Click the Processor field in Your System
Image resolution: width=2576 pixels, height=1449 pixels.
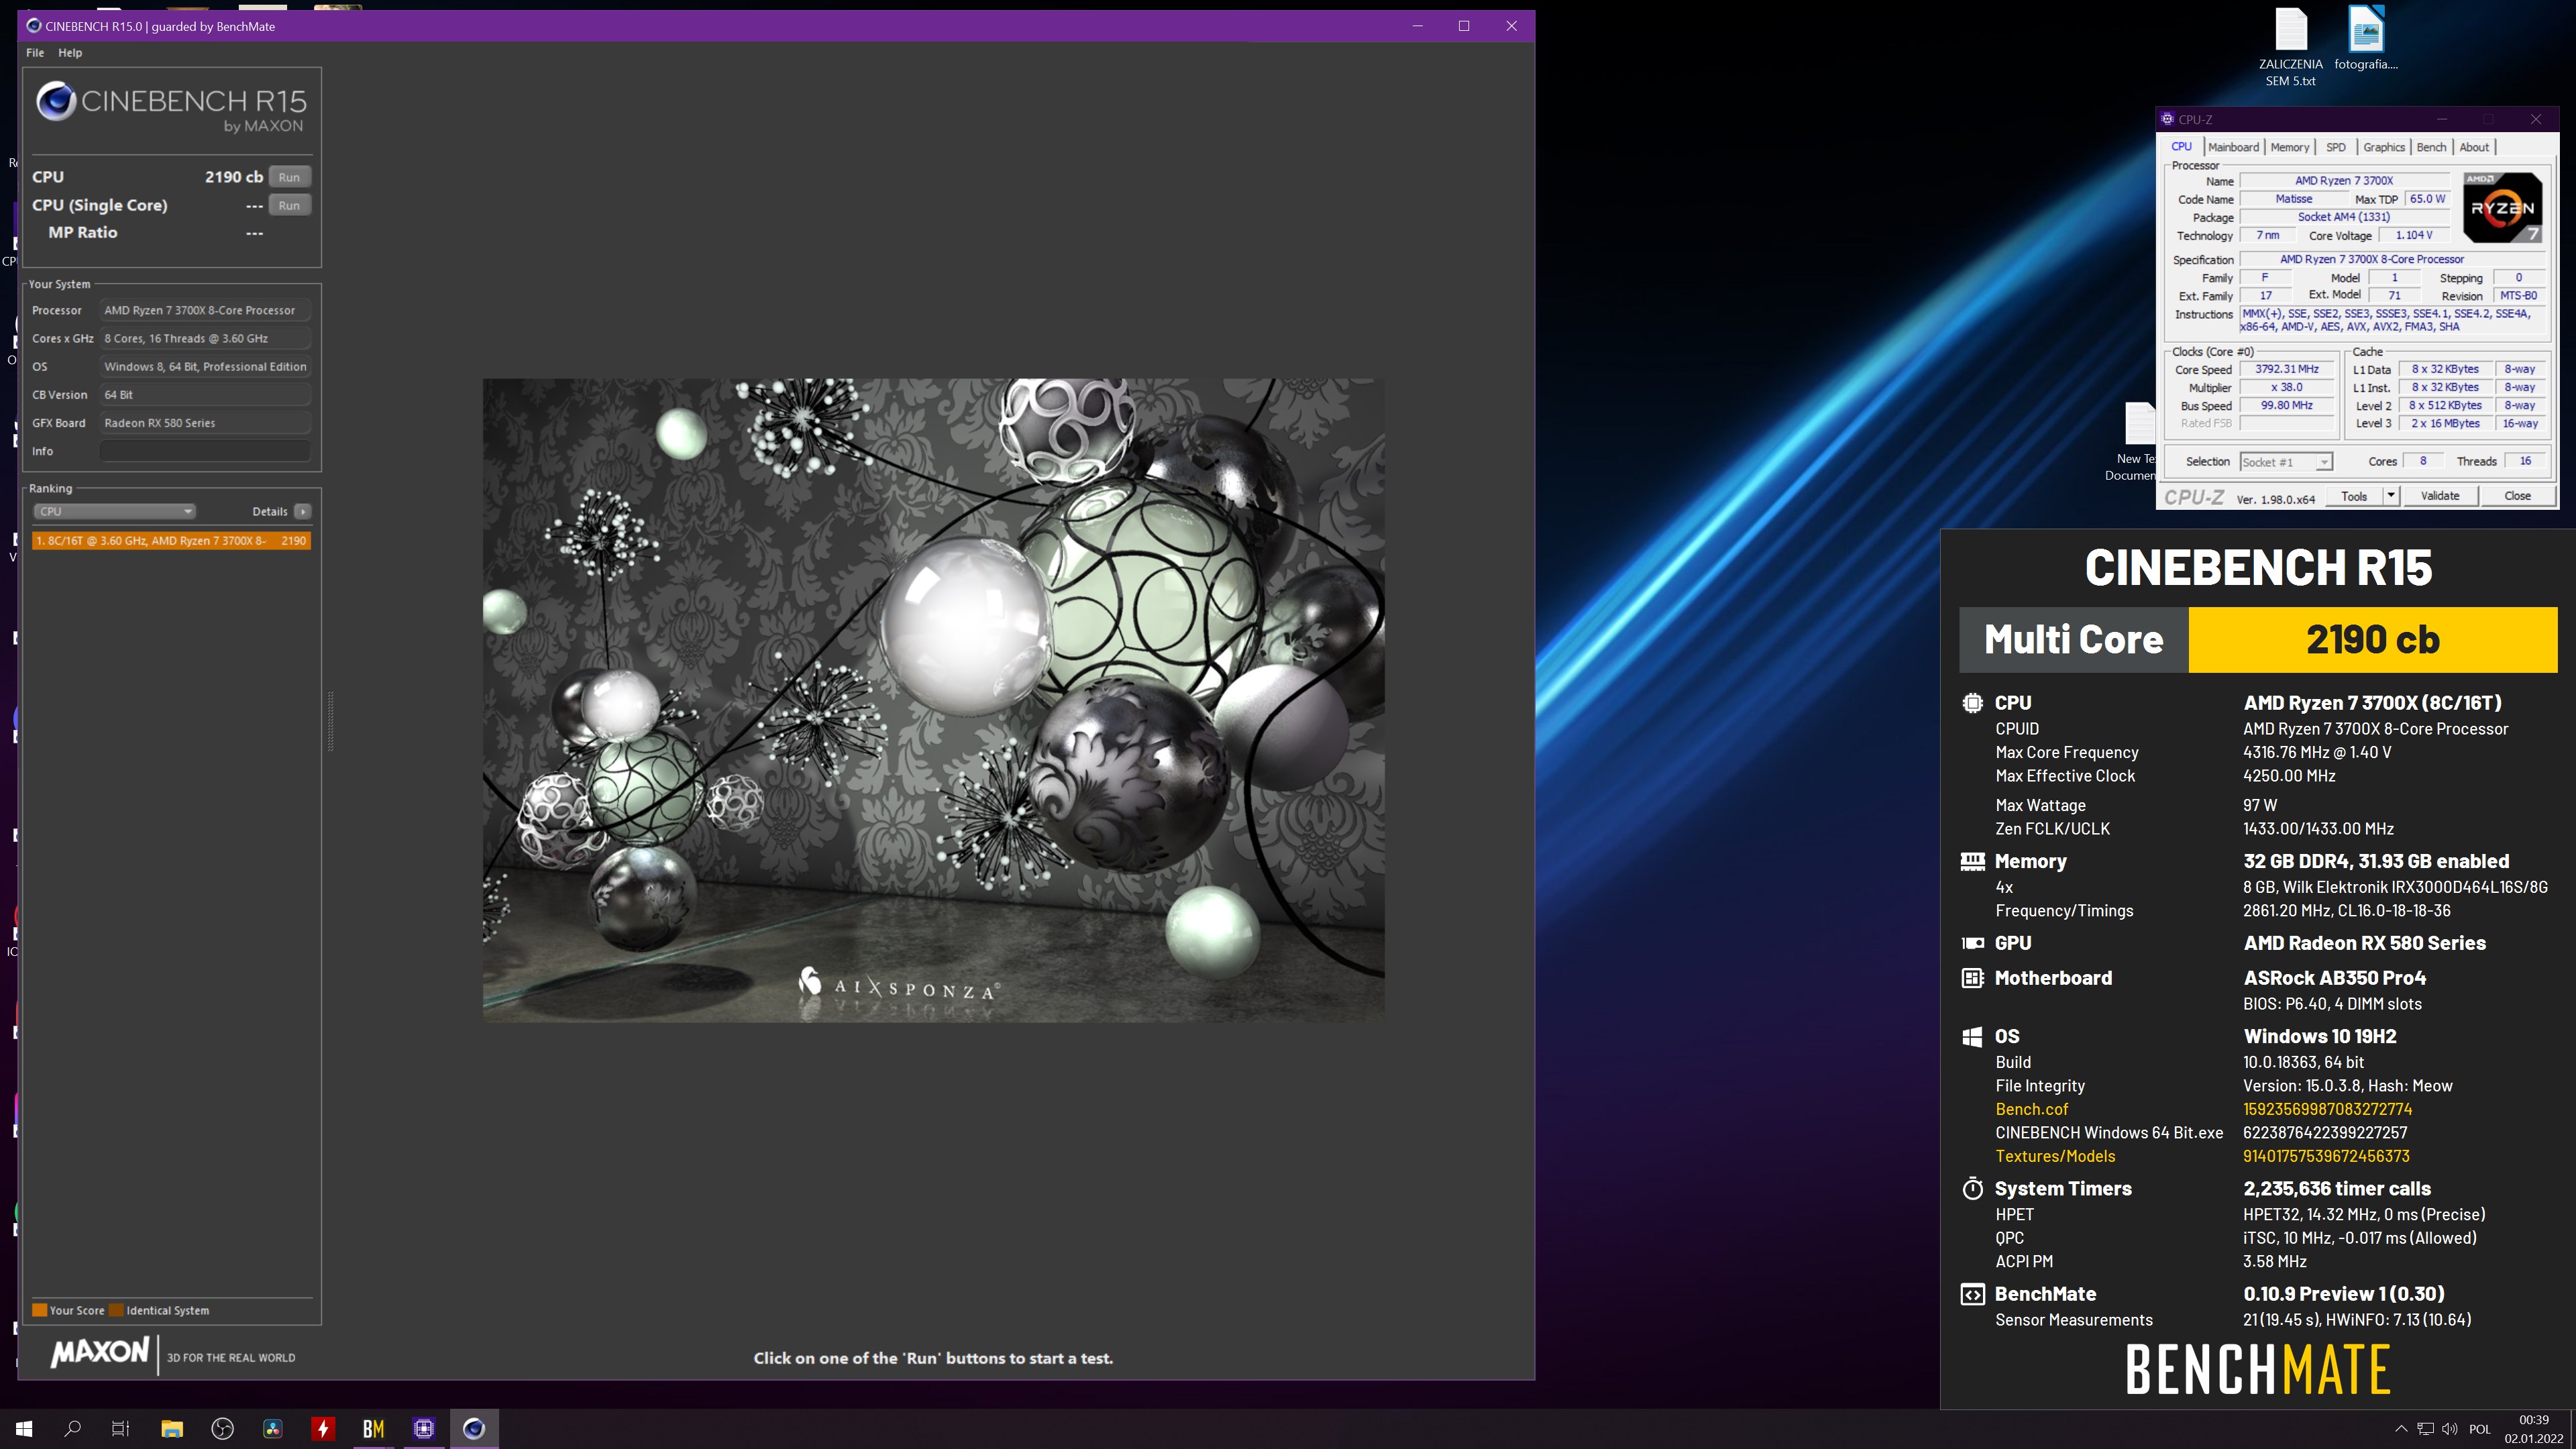coord(205,310)
